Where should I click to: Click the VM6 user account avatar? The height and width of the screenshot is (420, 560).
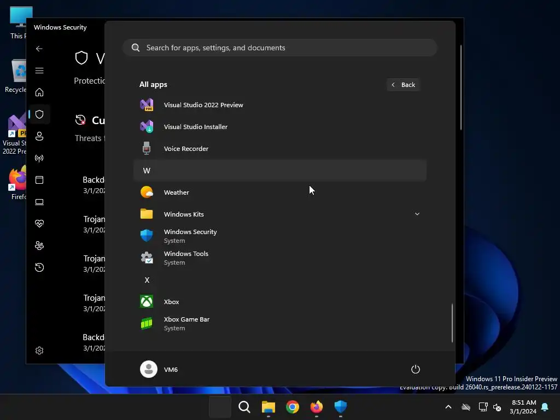(x=149, y=369)
